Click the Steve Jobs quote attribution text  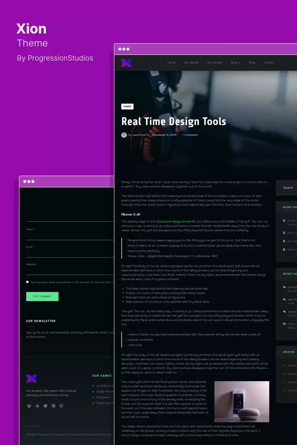pos(173,256)
